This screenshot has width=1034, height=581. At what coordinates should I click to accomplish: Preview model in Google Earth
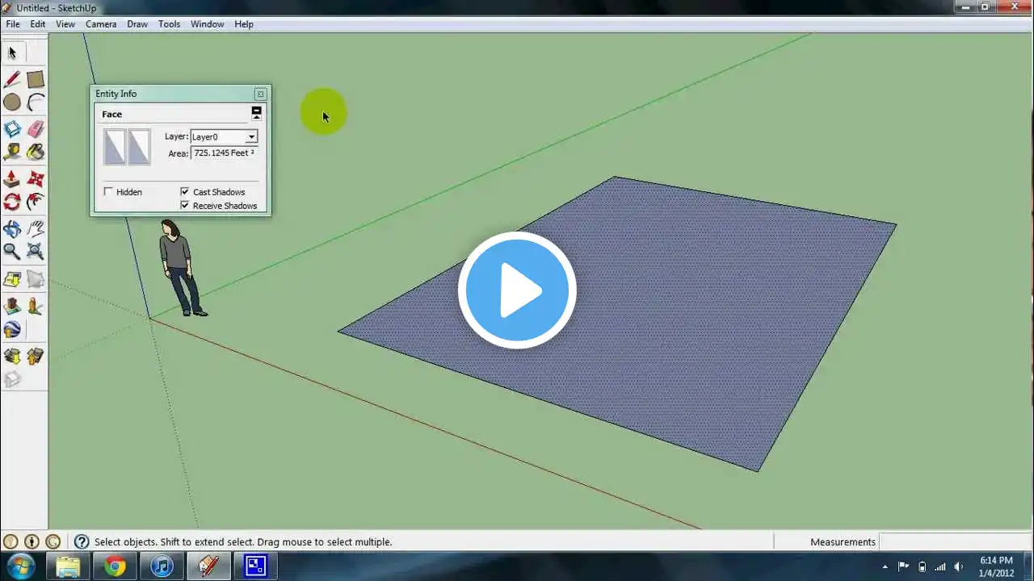[12, 329]
